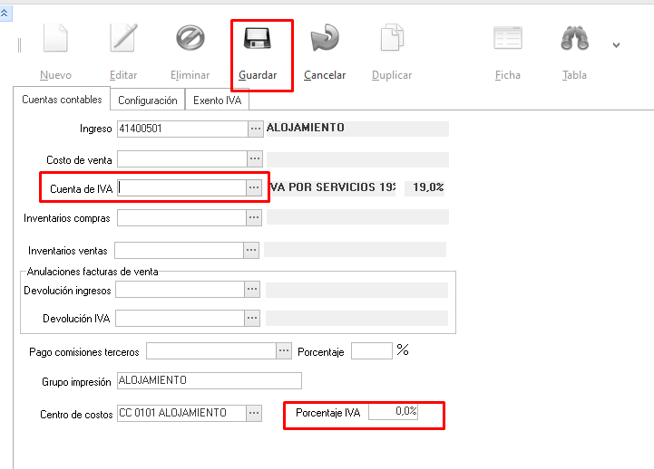This screenshot has width=654, height=469.
Task: Click the Eliminar prohibition icon
Action: (190, 38)
